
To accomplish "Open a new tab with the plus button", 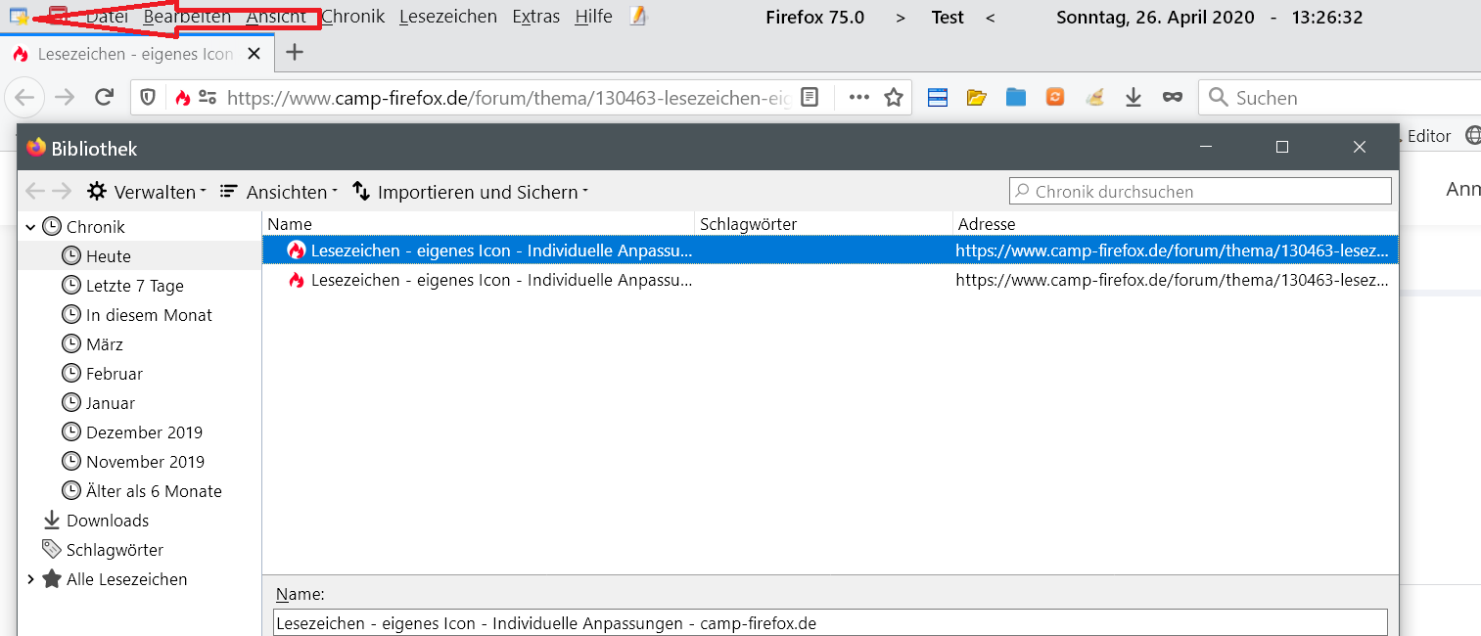I will (295, 53).
